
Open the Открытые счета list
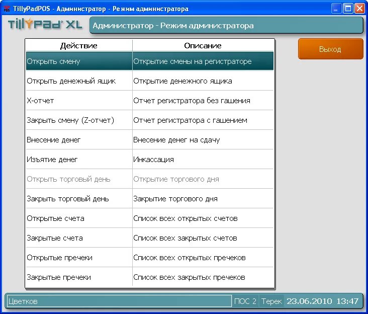pos(79,218)
